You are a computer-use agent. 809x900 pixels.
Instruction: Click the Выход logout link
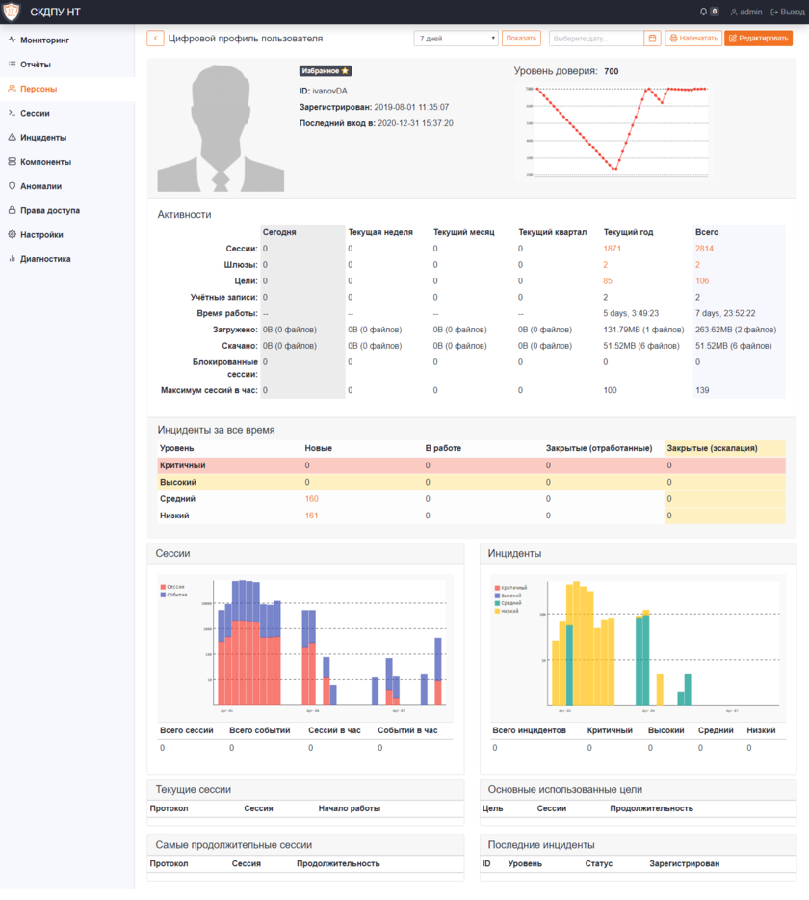788,12
